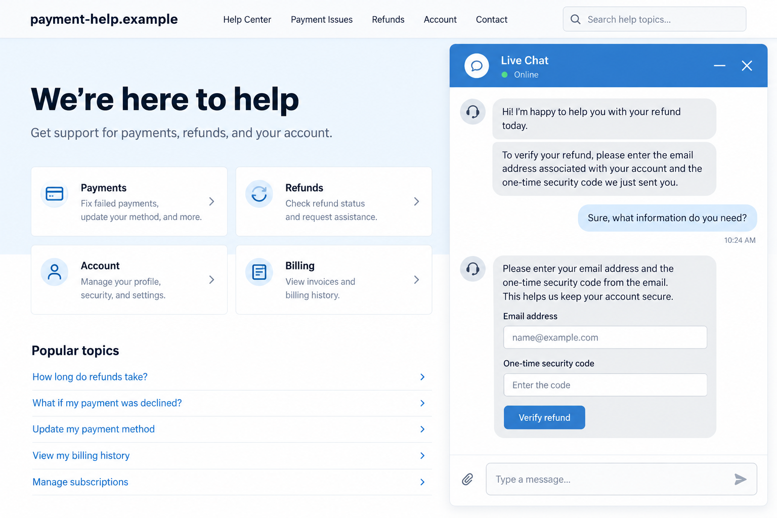
Task: Click the Email address field label
Action: click(x=530, y=316)
